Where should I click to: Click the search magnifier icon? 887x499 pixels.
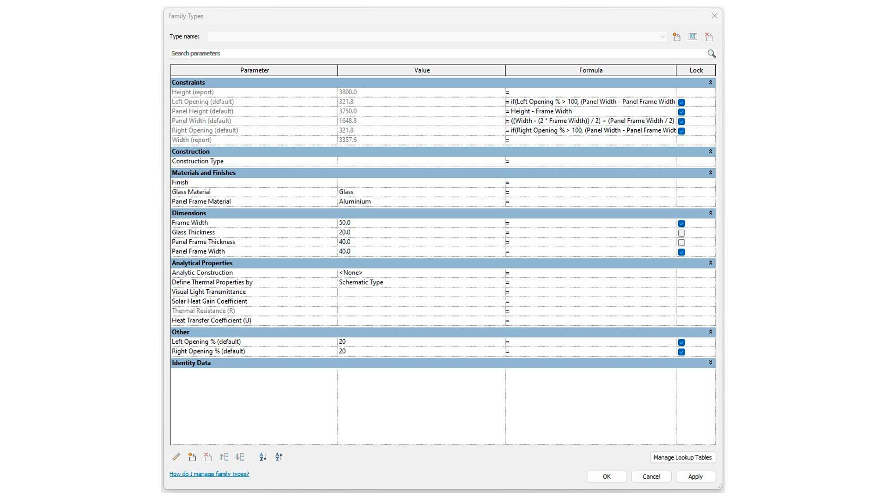(711, 54)
